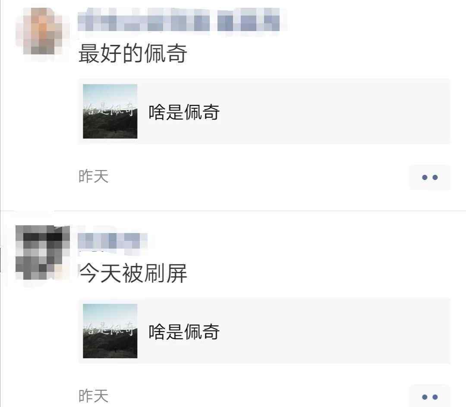Open the second poster's blurred profile name

point(113,241)
